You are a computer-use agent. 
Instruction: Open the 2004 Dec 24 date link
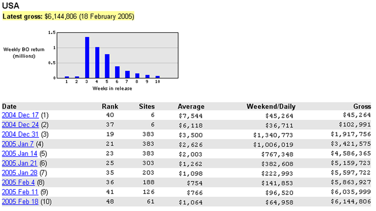[x=20, y=125]
